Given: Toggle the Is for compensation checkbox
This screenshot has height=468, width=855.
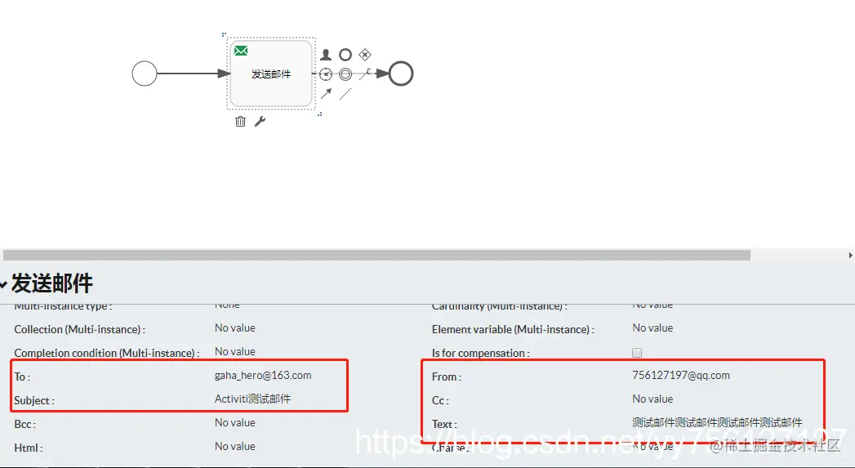Looking at the screenshot, I should (x=637, y=353).
